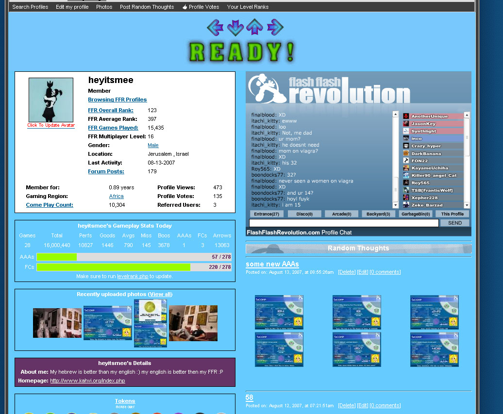Send the chat message with SEND button

pos(454,223)
